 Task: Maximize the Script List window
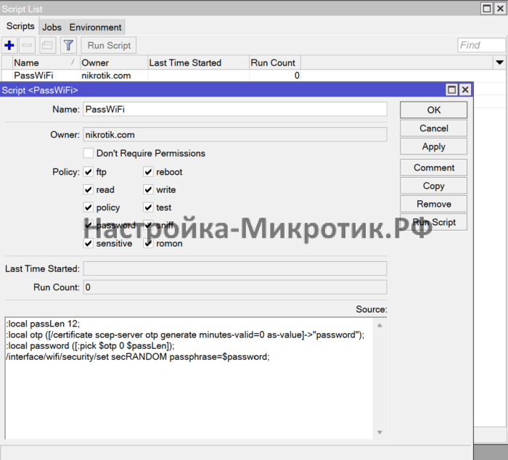487,9
